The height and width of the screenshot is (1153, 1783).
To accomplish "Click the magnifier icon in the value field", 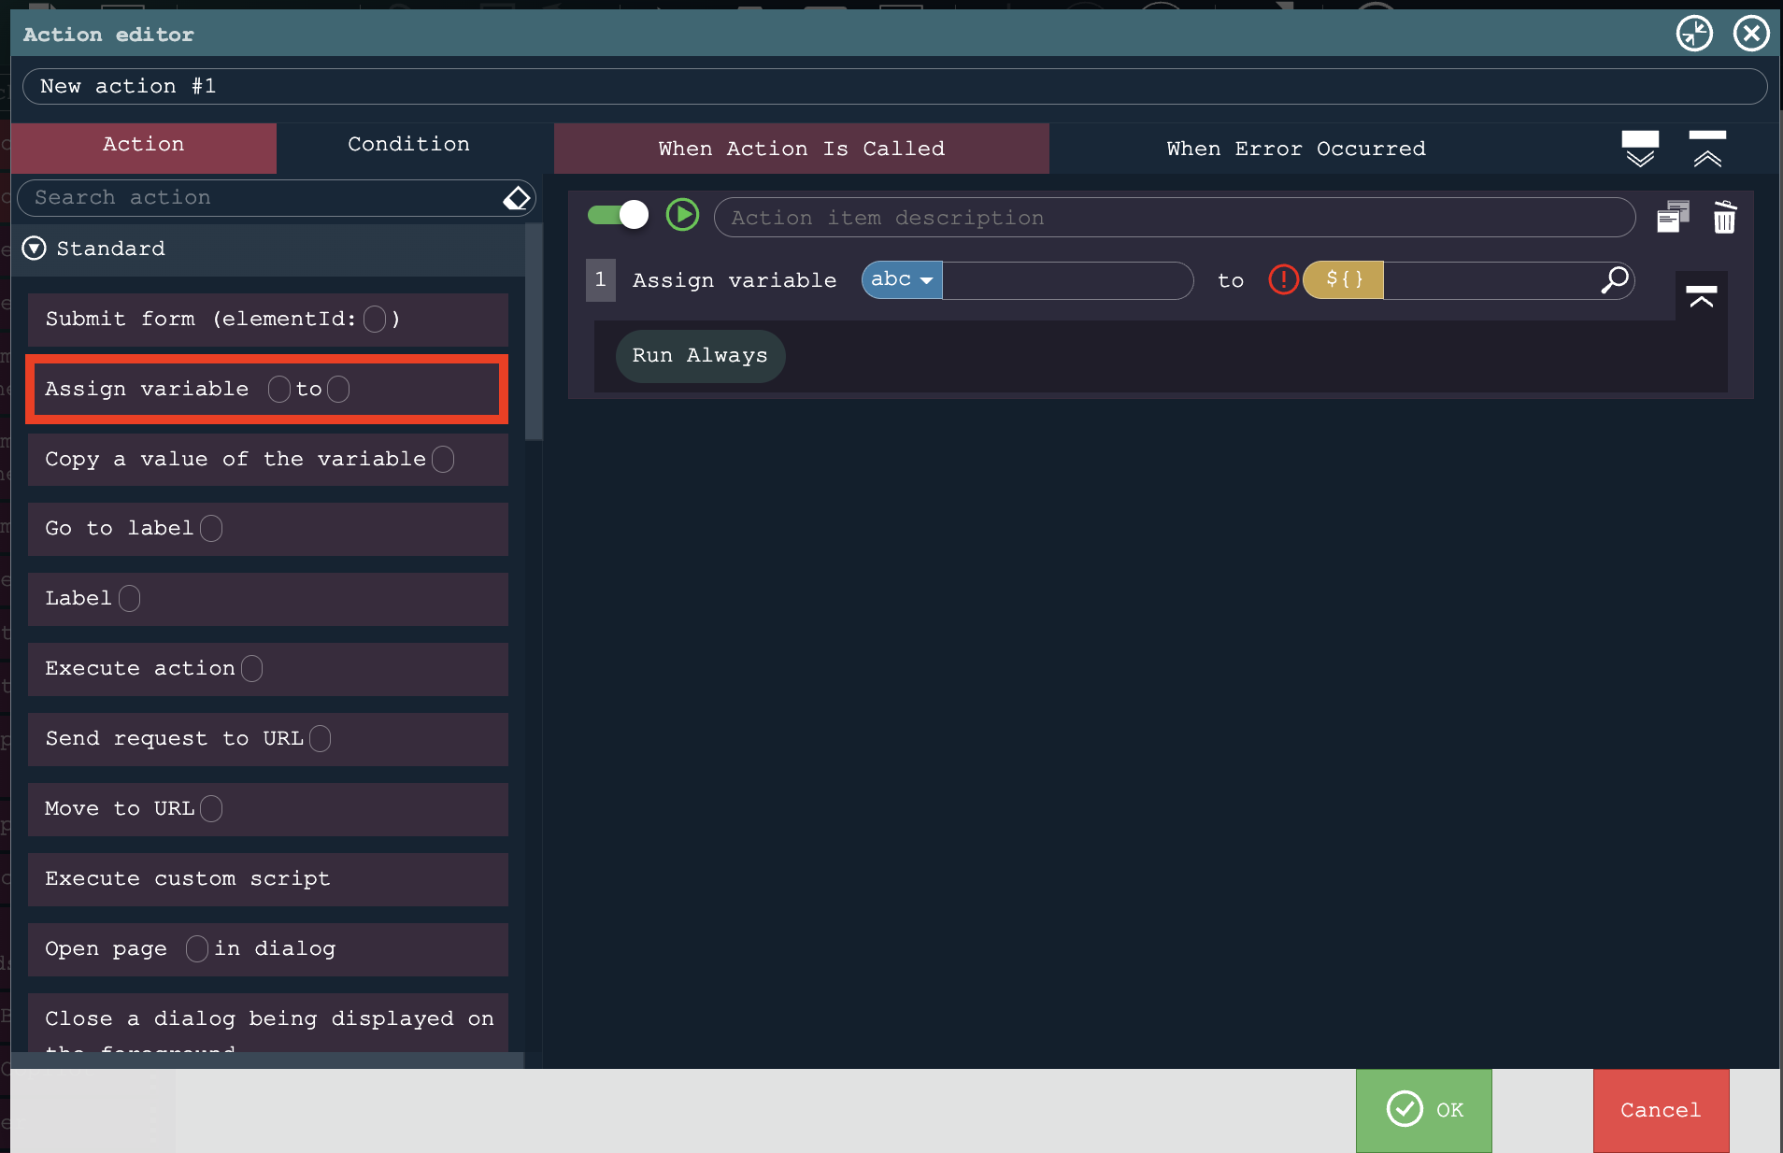I will [1614, 280].
